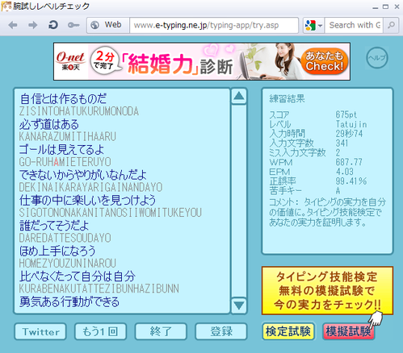The image size is (403, 353).
Task: Reload the page with the refresh icon
Action: (x=53, y=25)
